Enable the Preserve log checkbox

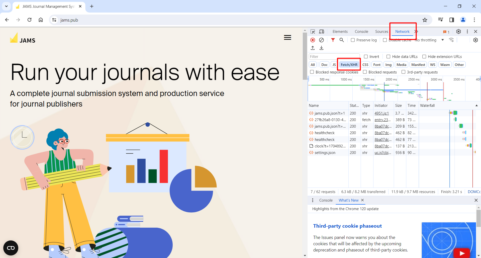353,40
